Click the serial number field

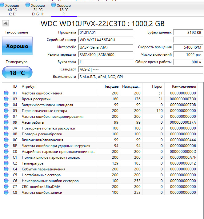tap(106, 40)
